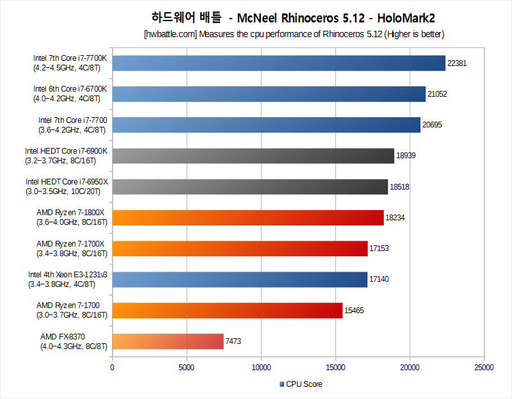Select the short bar for AMD FX-8370

(x=168, y=341)
